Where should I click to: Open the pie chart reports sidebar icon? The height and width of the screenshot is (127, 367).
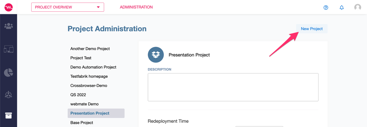(x=9, y=72)
